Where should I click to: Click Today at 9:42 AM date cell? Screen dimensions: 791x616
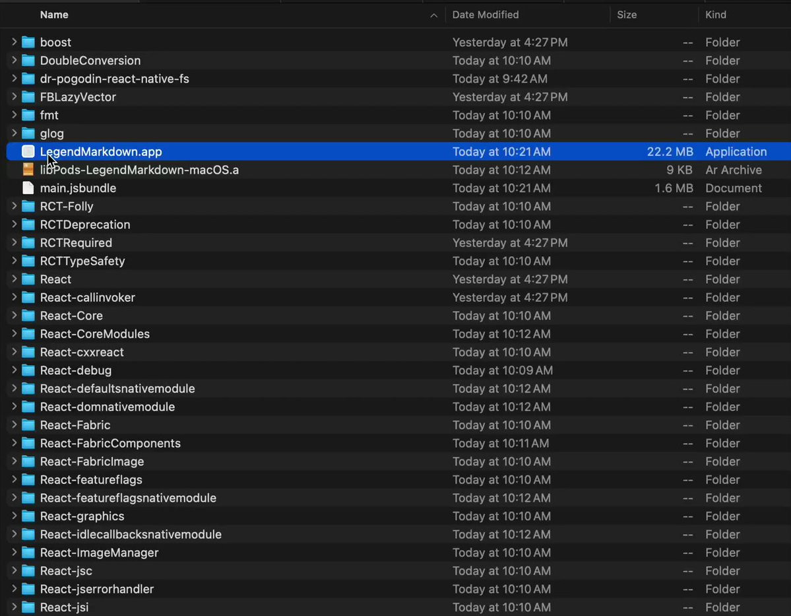pyautogui.click(x=499, y=79)
